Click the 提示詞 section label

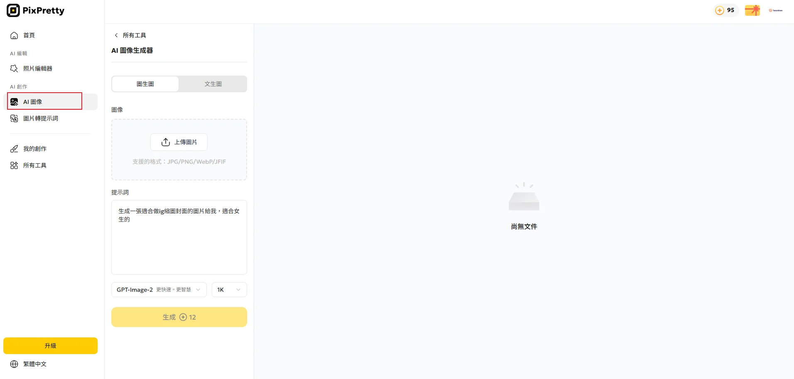[x=120, y=192]
